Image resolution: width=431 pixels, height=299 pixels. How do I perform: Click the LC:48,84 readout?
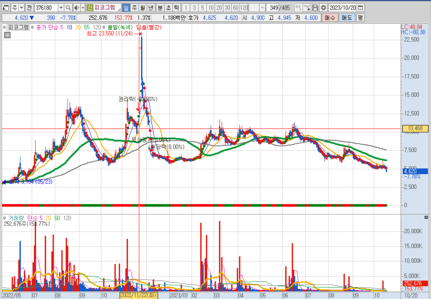click(x=411, y=27)
